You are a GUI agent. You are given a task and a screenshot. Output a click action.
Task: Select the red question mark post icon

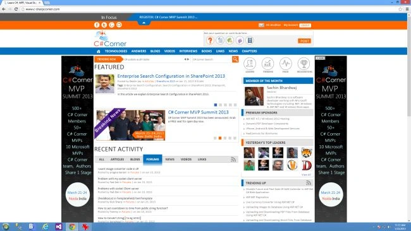coord(210,40)
